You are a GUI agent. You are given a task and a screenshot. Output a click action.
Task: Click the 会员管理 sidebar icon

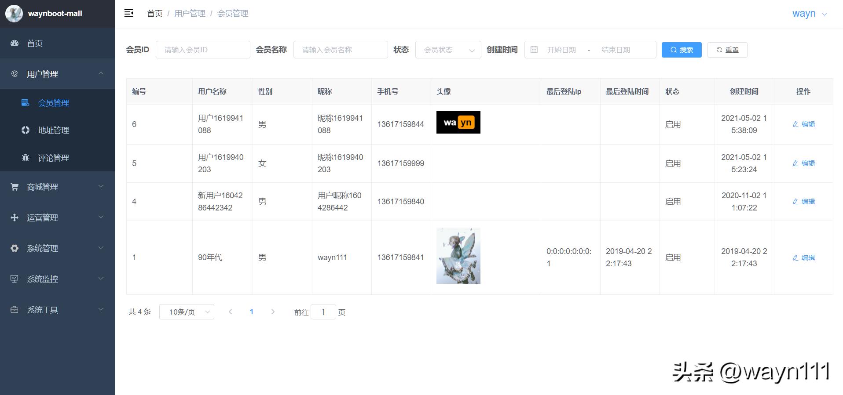click(26, 103)
